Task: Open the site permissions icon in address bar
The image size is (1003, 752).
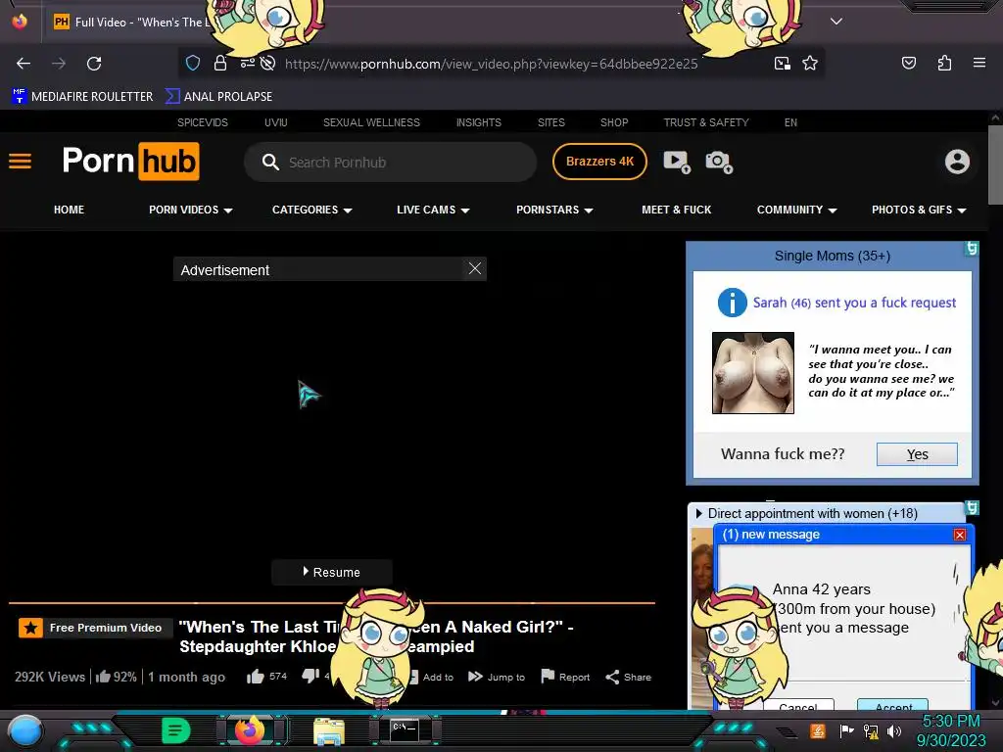Action: pyautogui.click(x=247, y=63)
